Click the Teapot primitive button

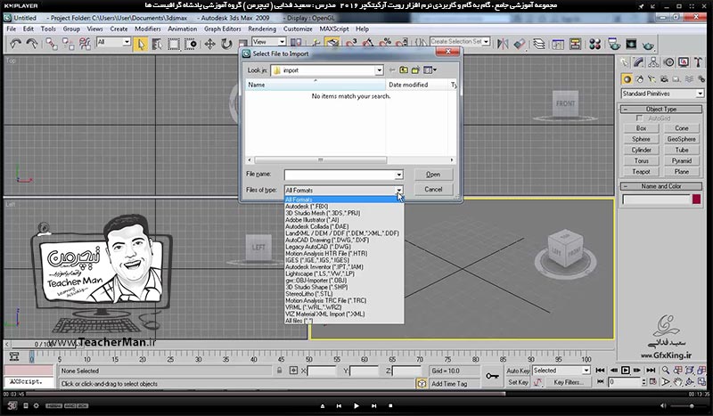pos(641,172)
